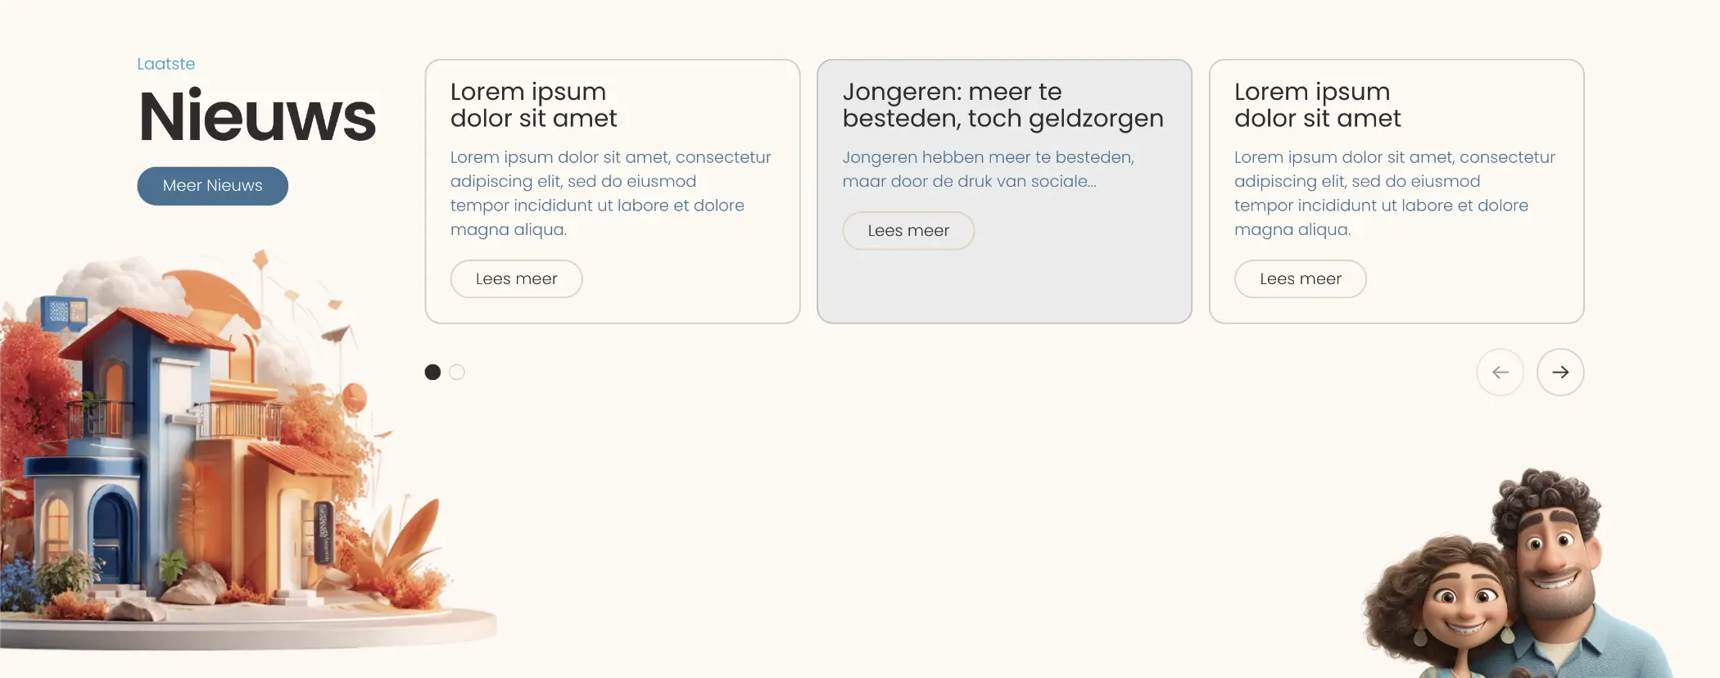The image size is (1720, 678).
Task: Click Lees meer on the Jongeren card
Action: pos(908,231)
